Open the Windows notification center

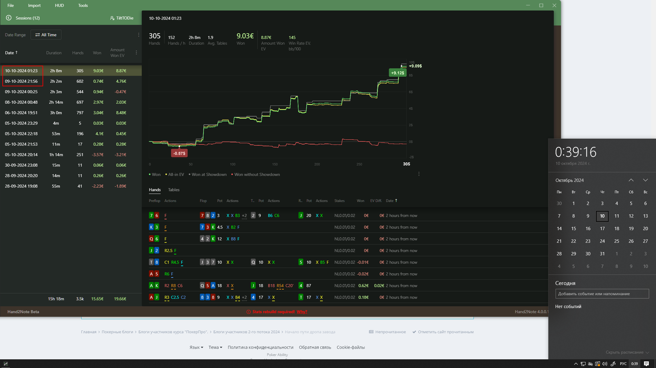(646, 364)
